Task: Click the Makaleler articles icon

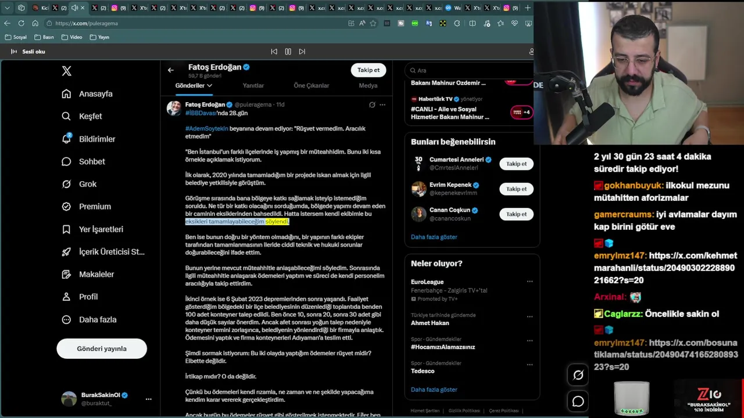Action: tap(66, 274)
